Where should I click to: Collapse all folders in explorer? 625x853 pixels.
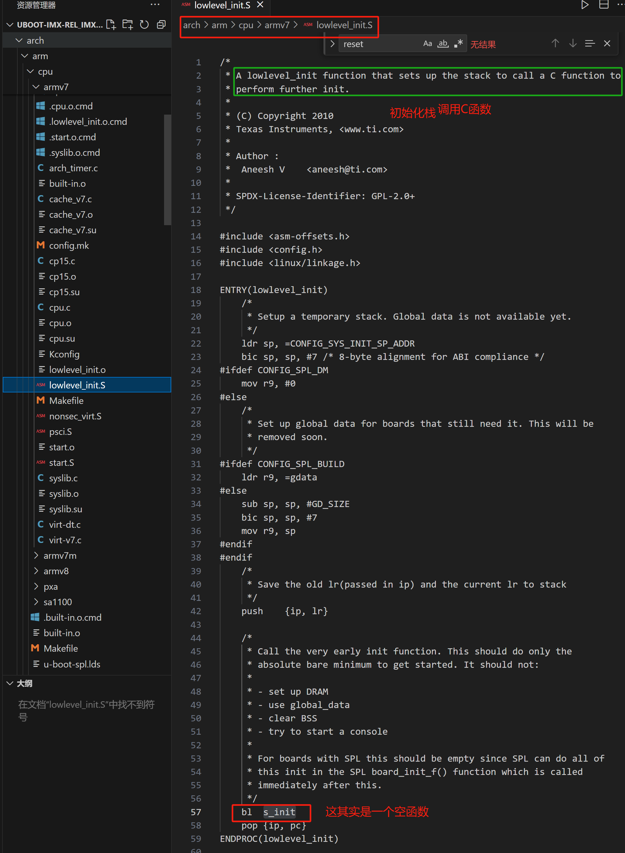161,24
